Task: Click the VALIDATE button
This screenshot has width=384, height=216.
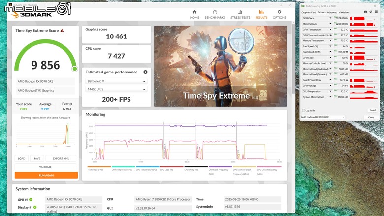Action: click(x=45, y=167)
